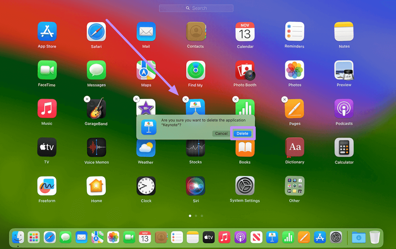The image size is (396, 249).
Task: Go to the second Launchpad page dot
Action: pyautogui.click(x=196, y=216)
